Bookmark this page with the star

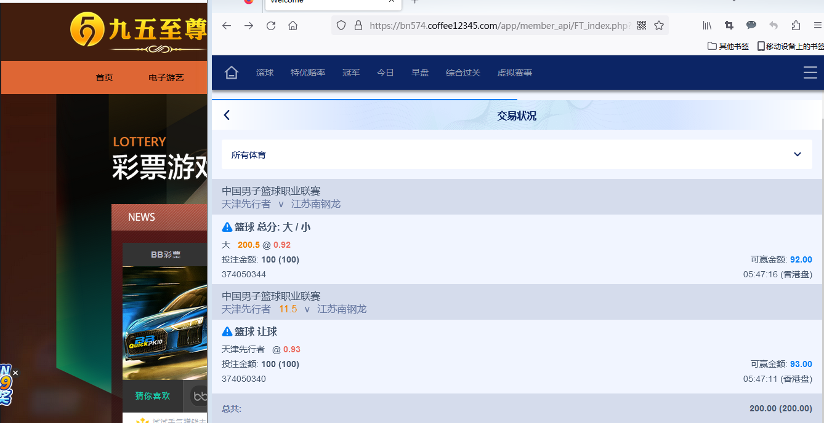(659, 25)
